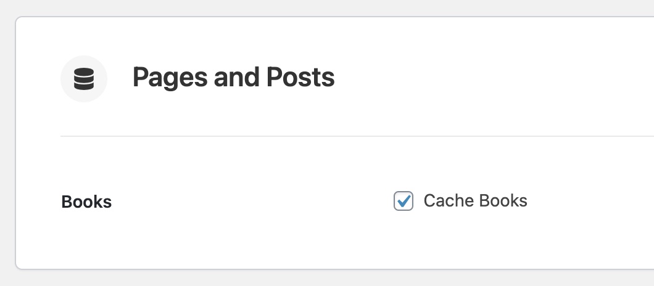Click the 'Pages and Posts' heading
Image resolution: width=654 pixels, height=286 pixels.
233,78
